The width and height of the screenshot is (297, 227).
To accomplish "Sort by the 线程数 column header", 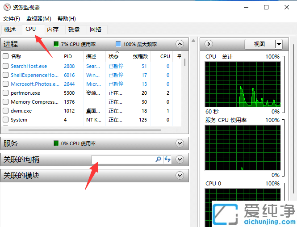I will (x=139, y=56).
